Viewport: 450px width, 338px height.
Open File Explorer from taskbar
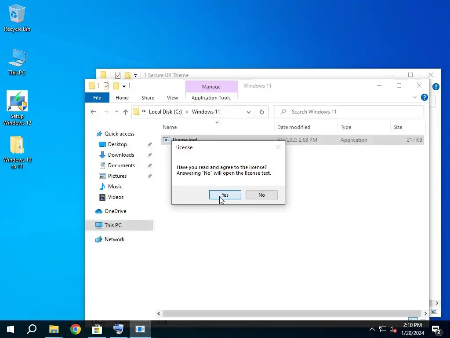54,329
